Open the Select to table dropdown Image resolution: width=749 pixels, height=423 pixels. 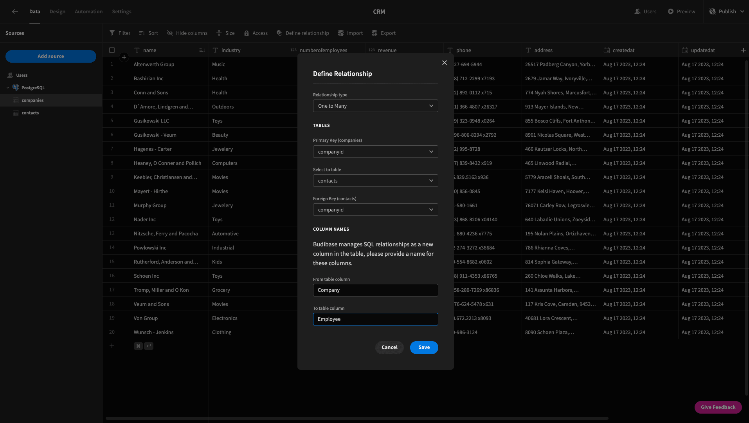click(375, 181)
